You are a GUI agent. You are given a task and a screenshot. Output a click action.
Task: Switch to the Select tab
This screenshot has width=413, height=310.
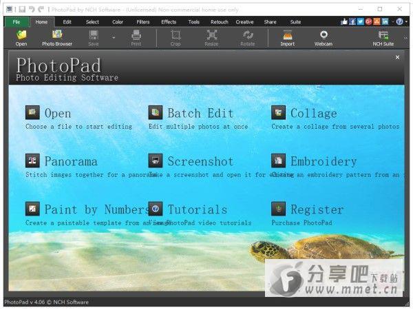92,22
